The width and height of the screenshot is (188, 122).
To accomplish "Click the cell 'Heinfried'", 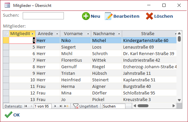I will (x=75, y=80).
